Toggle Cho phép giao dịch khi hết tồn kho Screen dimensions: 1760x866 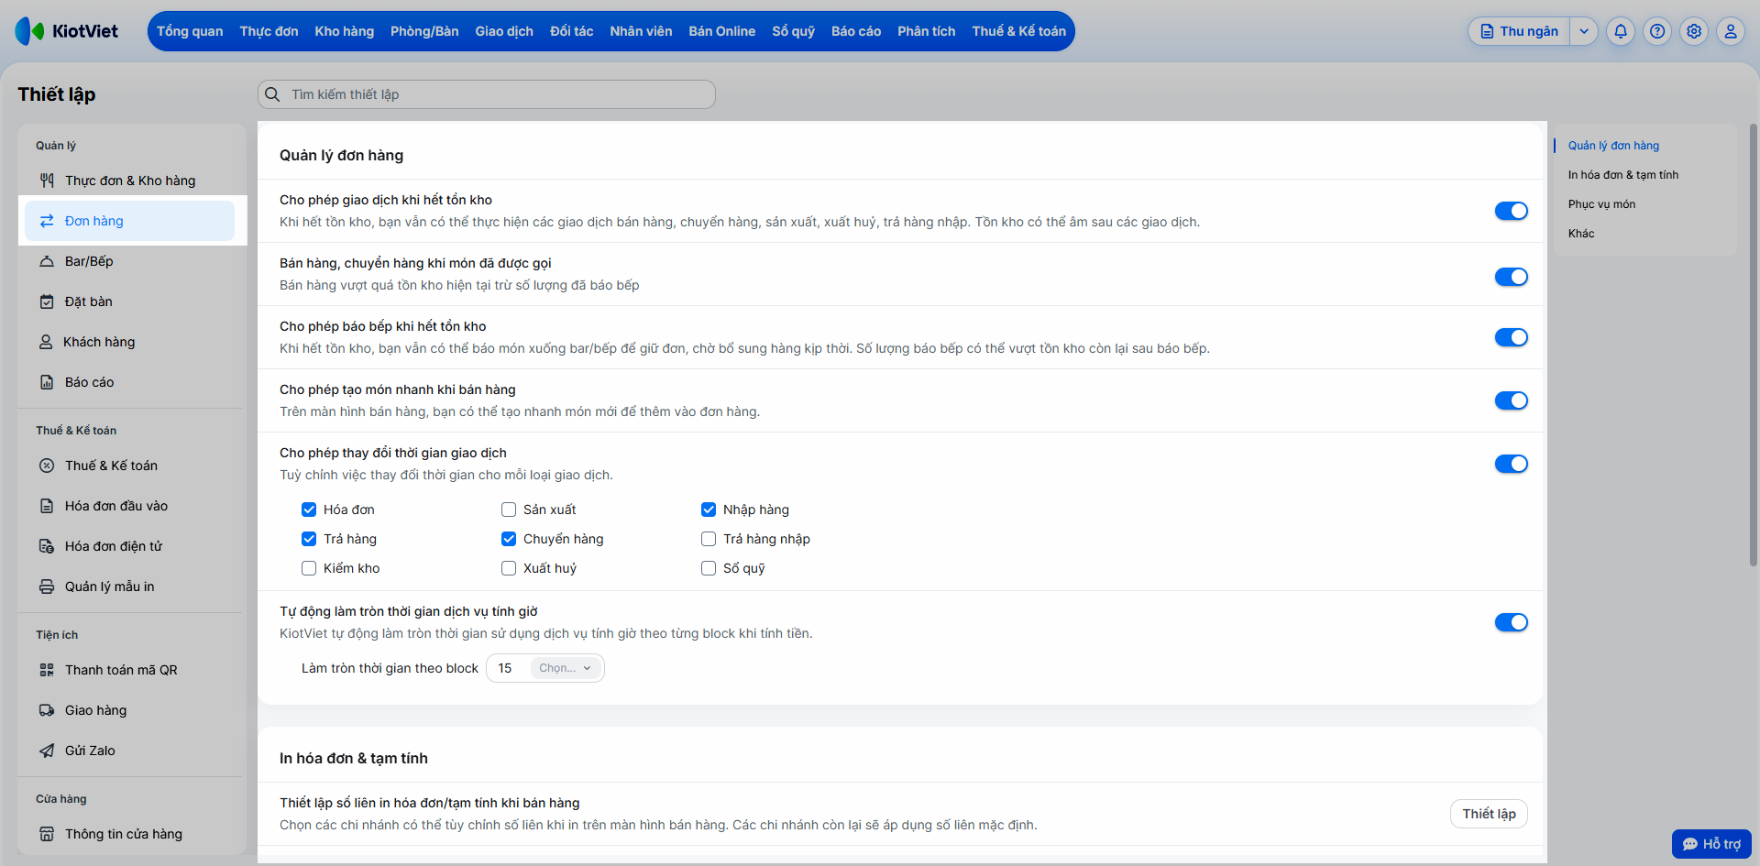[x=1512, y=211]
